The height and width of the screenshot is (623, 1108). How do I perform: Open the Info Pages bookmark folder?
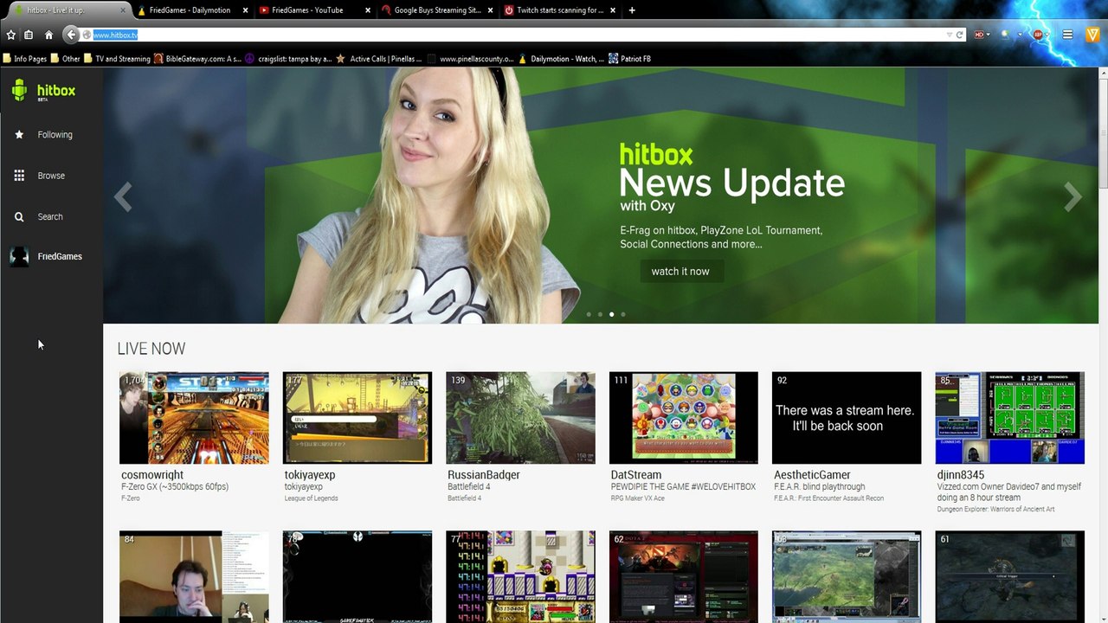pos(25,59)
